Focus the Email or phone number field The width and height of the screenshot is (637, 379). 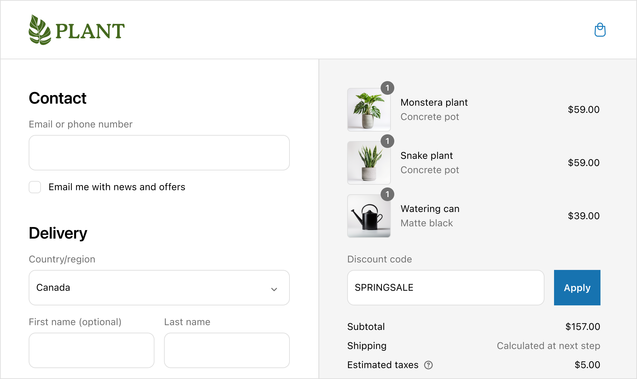tap(159, 153)
